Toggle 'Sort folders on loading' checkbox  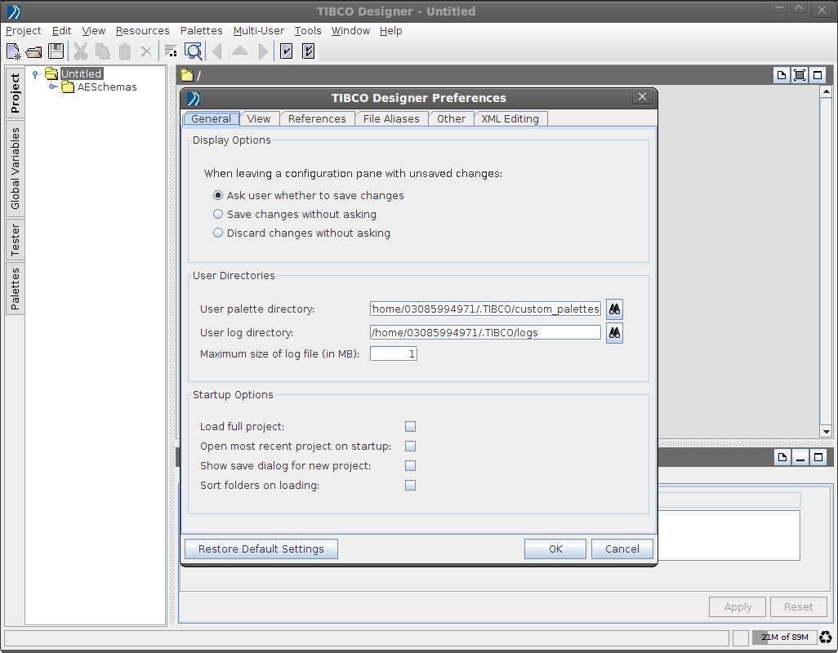[411, 486]
